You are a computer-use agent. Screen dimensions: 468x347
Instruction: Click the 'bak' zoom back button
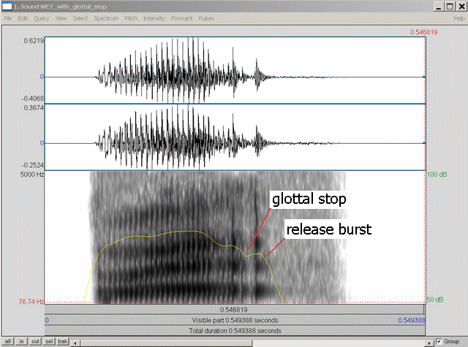point(63,341)
